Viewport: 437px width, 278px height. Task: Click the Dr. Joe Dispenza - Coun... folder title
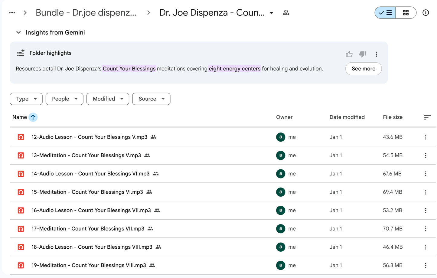(212, 13)
